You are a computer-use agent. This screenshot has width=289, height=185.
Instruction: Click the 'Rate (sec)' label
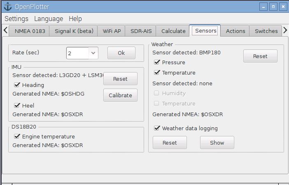26,53
